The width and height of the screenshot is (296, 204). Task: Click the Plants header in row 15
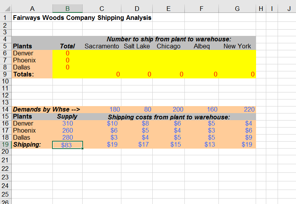click(x=22, y=117)
